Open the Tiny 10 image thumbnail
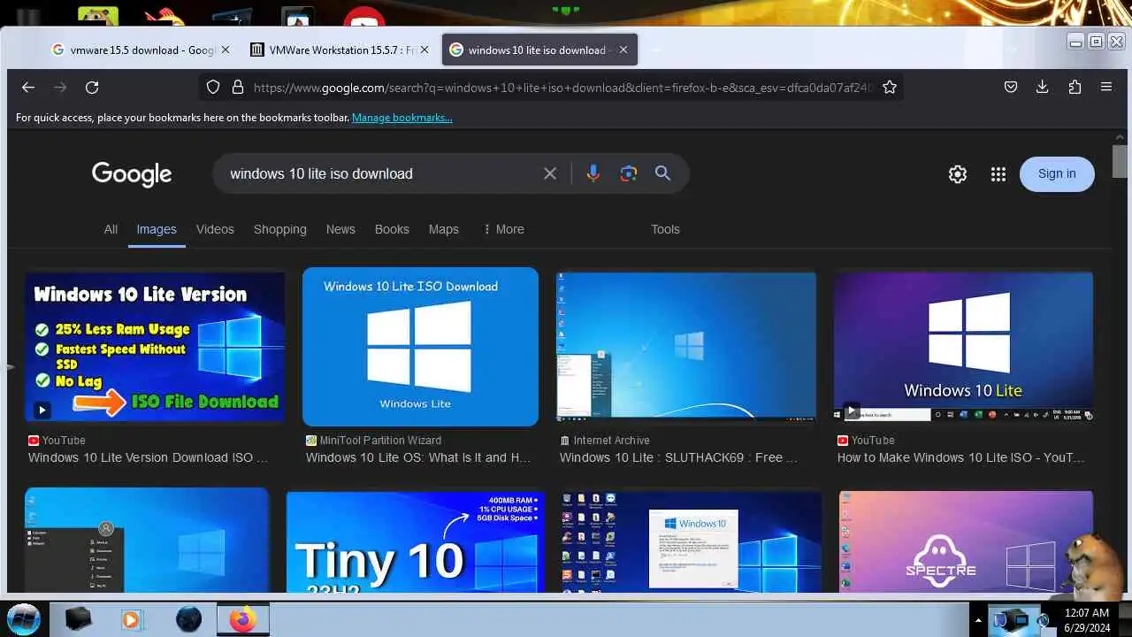 (416, 541)
